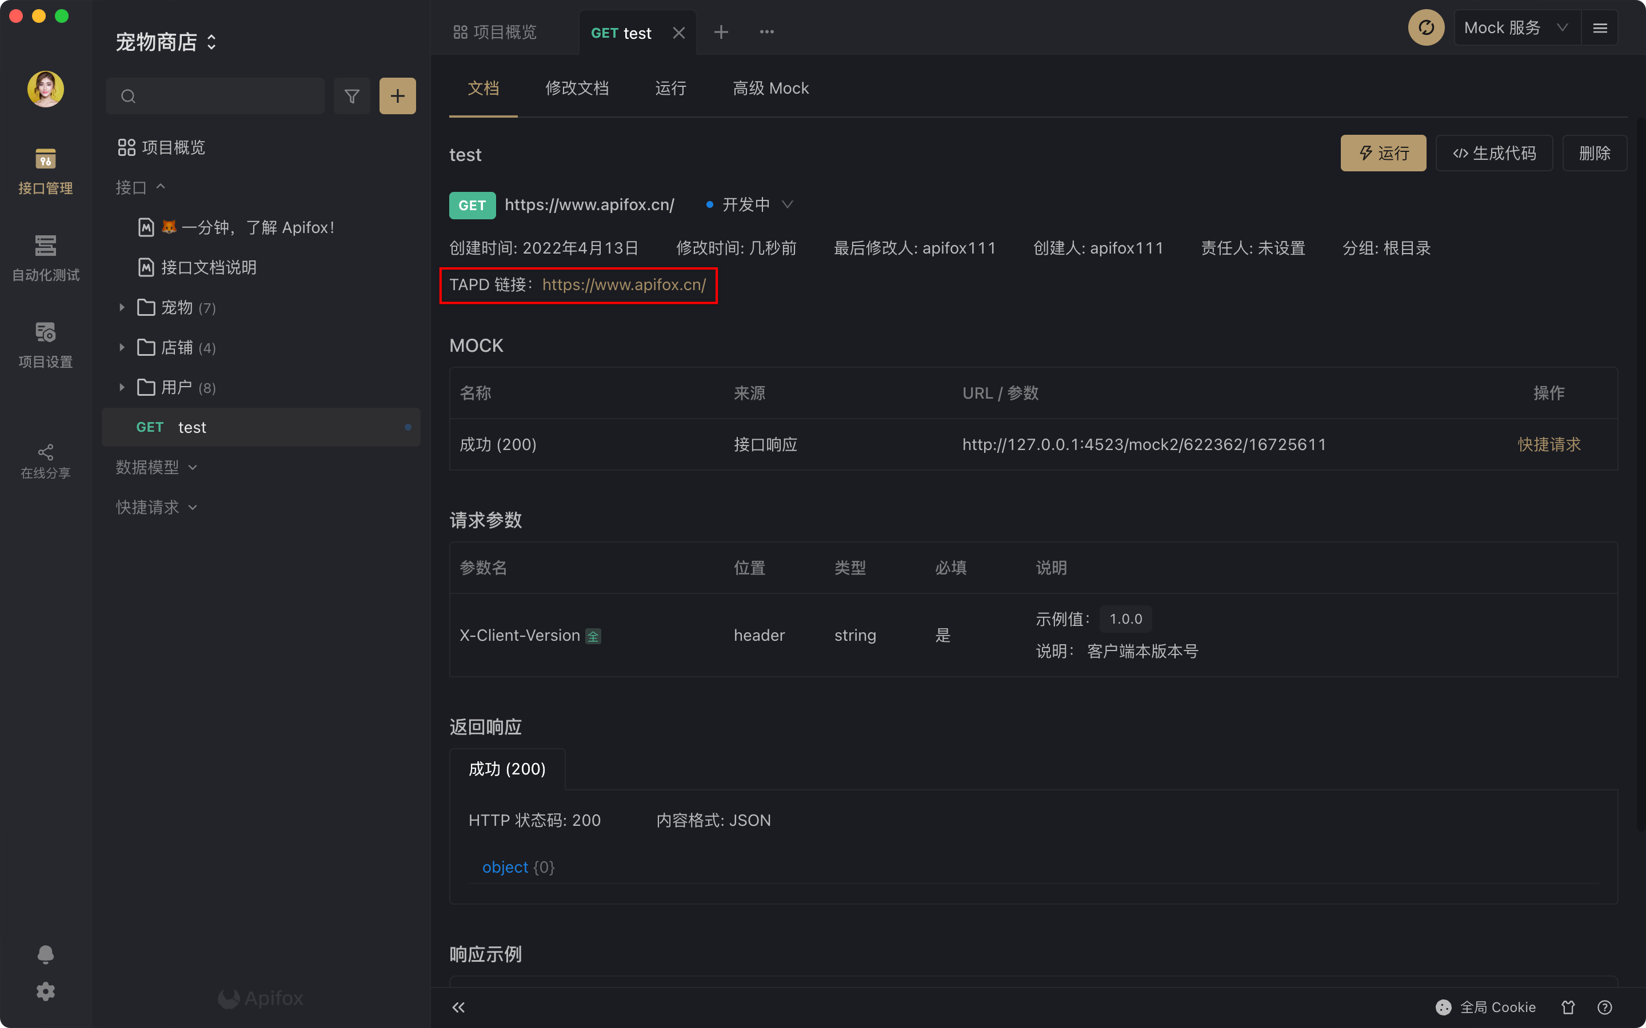
Task: Open the 自动化测试 sidebar section
Action: tap(46, 258)
